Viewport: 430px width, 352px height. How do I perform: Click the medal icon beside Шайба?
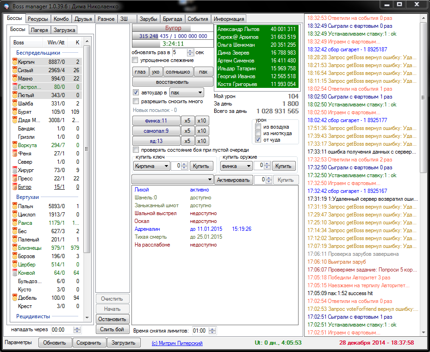15,103
